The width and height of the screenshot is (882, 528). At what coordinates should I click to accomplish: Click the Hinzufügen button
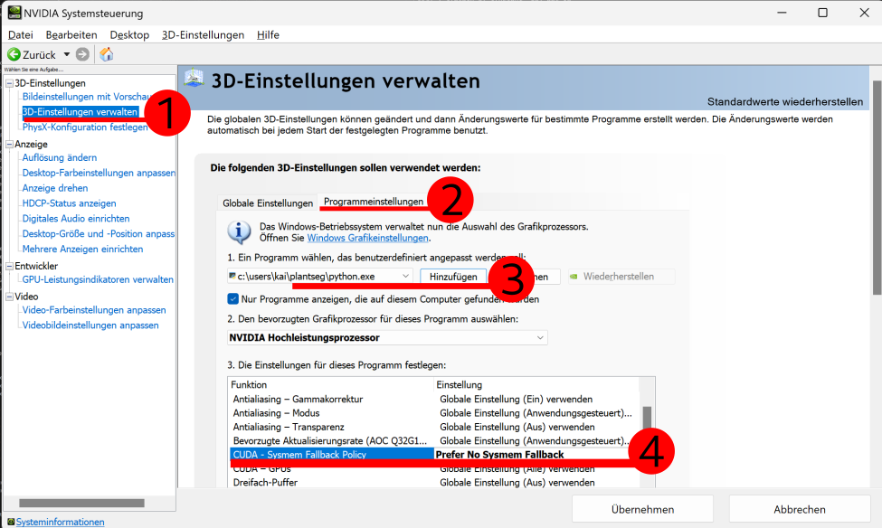452,276
